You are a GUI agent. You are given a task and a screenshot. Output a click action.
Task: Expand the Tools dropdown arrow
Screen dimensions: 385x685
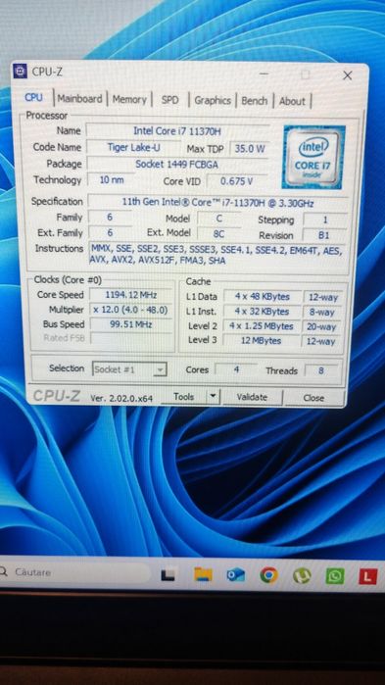(x=213, y=397)
